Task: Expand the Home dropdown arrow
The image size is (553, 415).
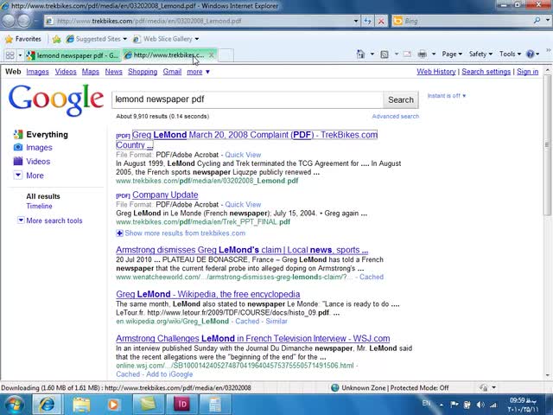Action: click(372, 54)
